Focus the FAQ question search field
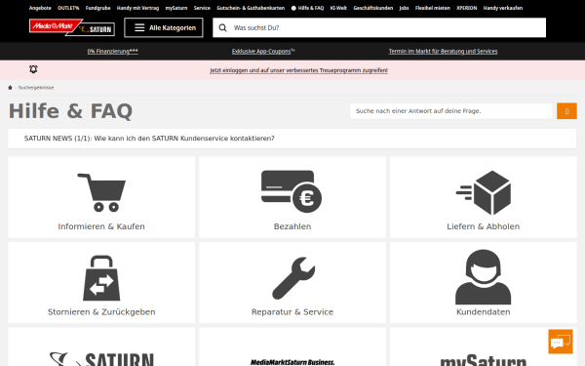This screenshot has width=585, height=366. (x=451, y=111)
